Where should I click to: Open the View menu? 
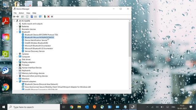coord(28,13)
